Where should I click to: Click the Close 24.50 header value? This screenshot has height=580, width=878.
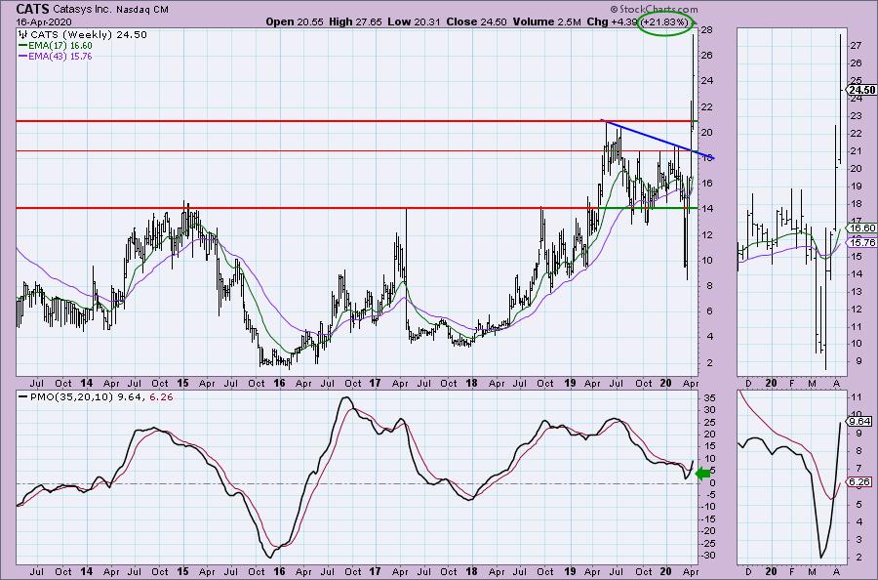click(476, 21)
